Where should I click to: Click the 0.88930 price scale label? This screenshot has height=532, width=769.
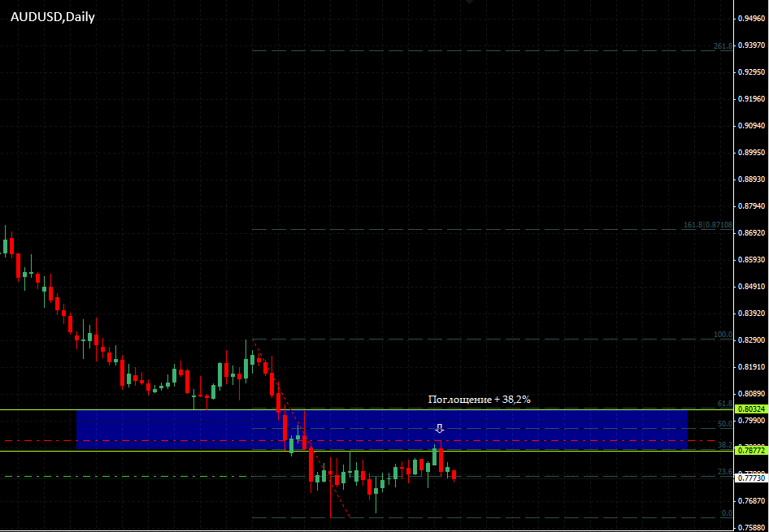pos(751,179)
